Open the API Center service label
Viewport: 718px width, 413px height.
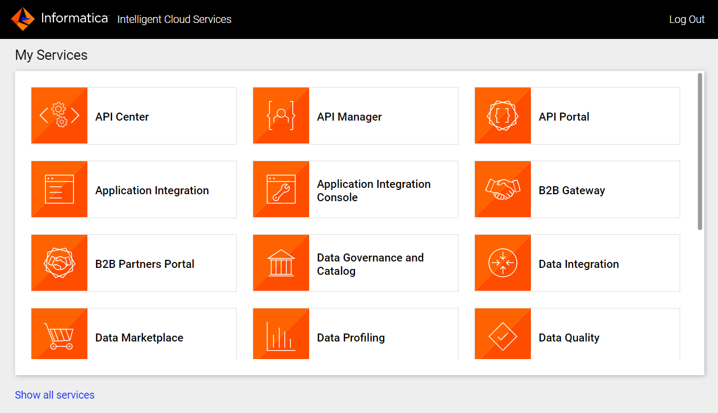(x=122, y=117)
